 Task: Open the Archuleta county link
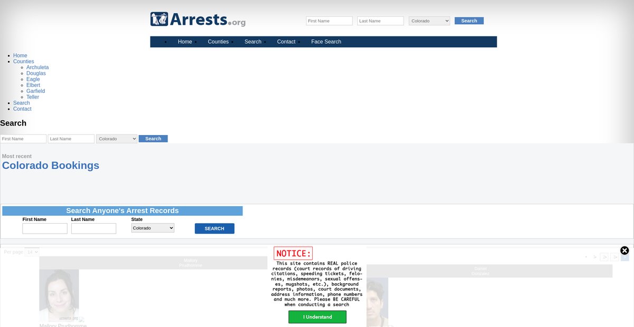click(38, 68)
